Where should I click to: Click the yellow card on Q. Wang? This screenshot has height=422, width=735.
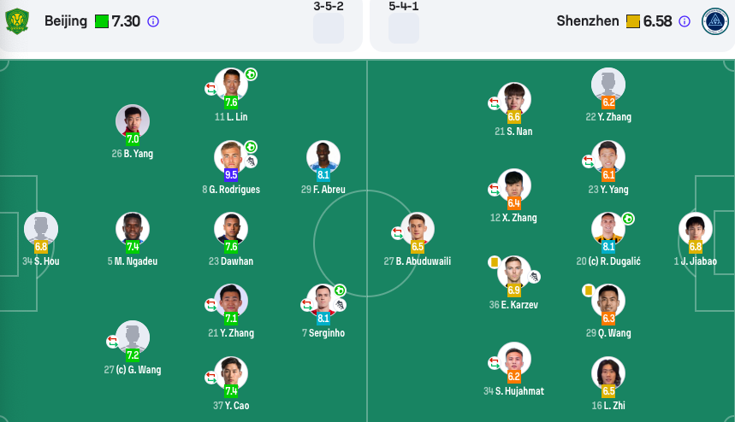pyautogui.click(x=588, y=290)
